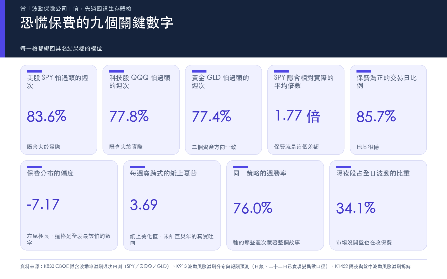Select the subtitle 每一格都綁回具名結果檔的欄位
Screen dimensions: 447x279
click(61, 49)
